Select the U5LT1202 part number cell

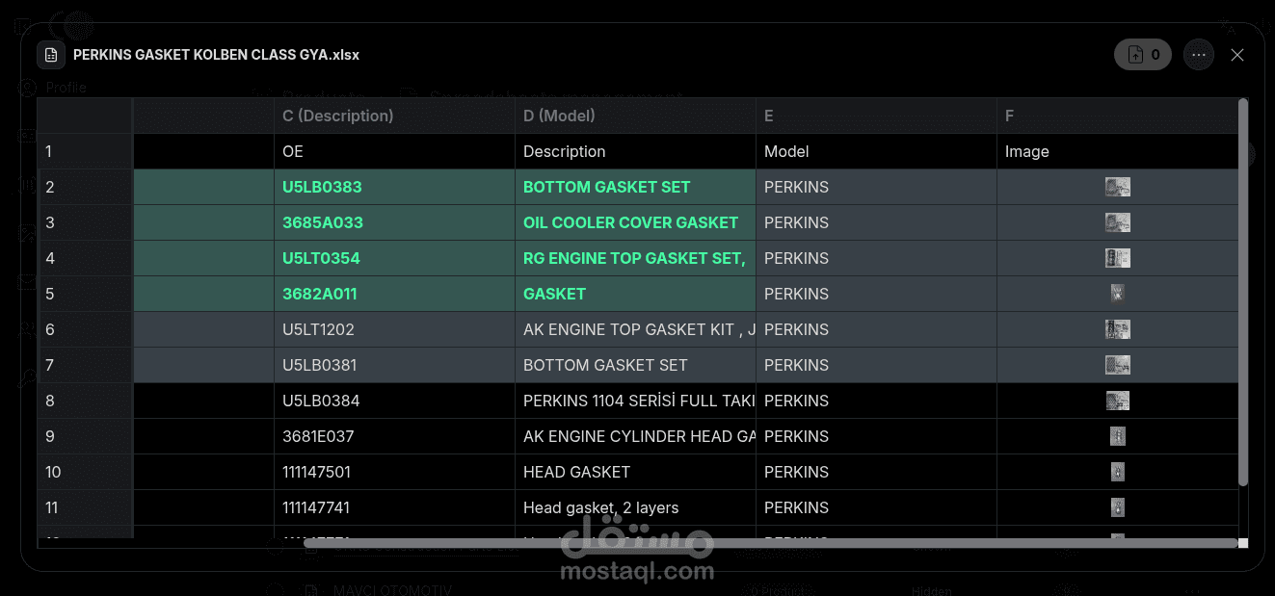(x=394, y=329)
